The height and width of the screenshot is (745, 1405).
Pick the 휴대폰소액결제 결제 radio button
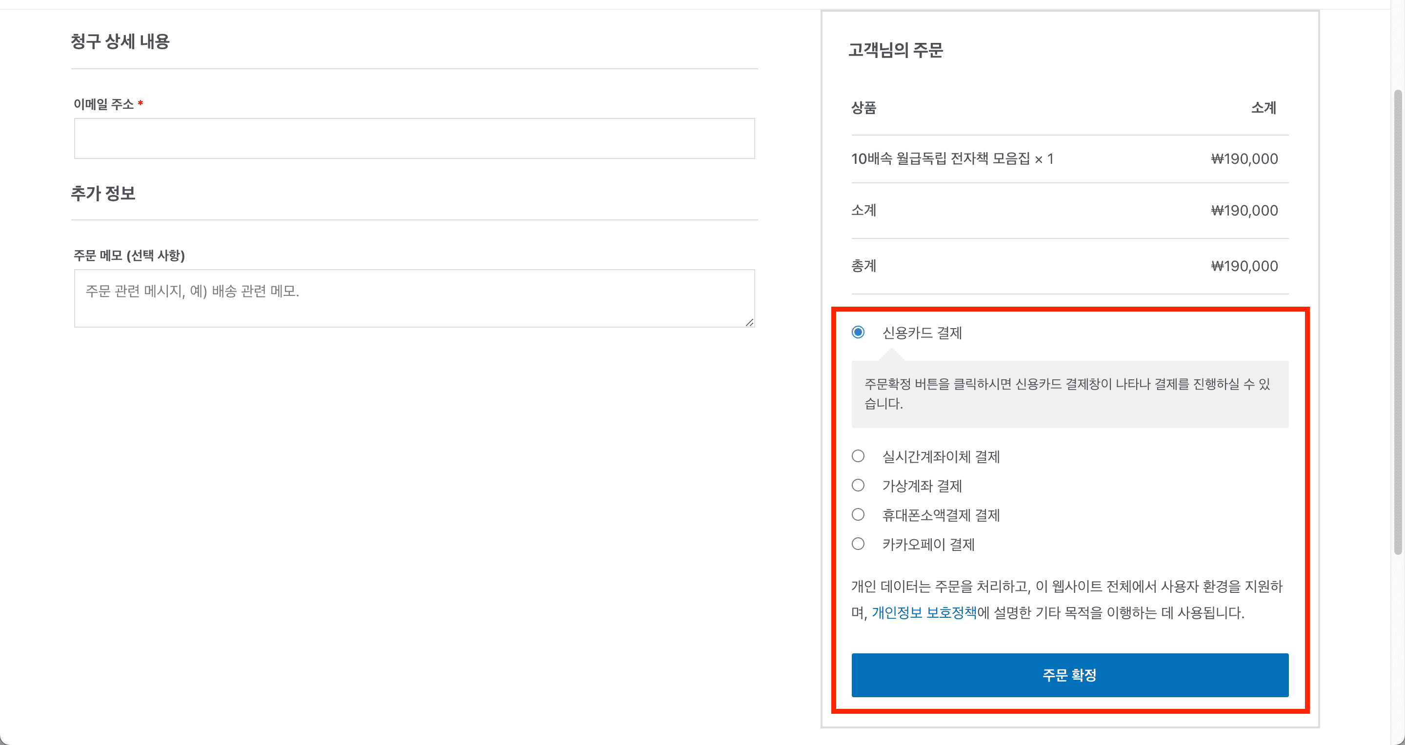pos(858,514)
